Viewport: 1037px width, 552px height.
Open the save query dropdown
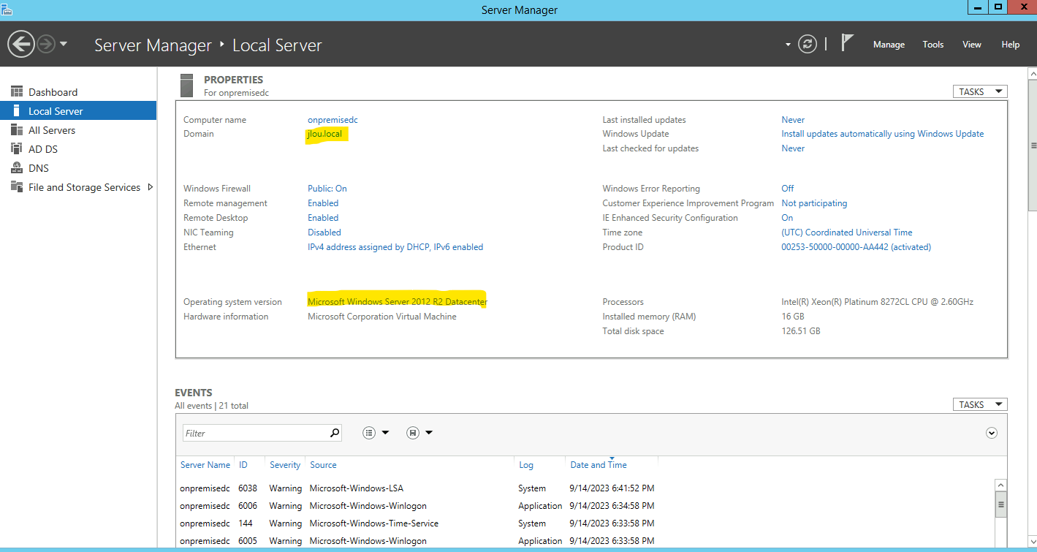tap(419, 433)
